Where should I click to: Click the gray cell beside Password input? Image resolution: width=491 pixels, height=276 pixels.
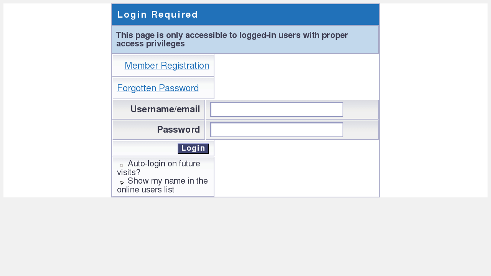(361, 130)
